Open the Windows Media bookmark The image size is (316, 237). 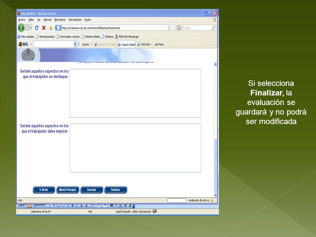[91, 37]
